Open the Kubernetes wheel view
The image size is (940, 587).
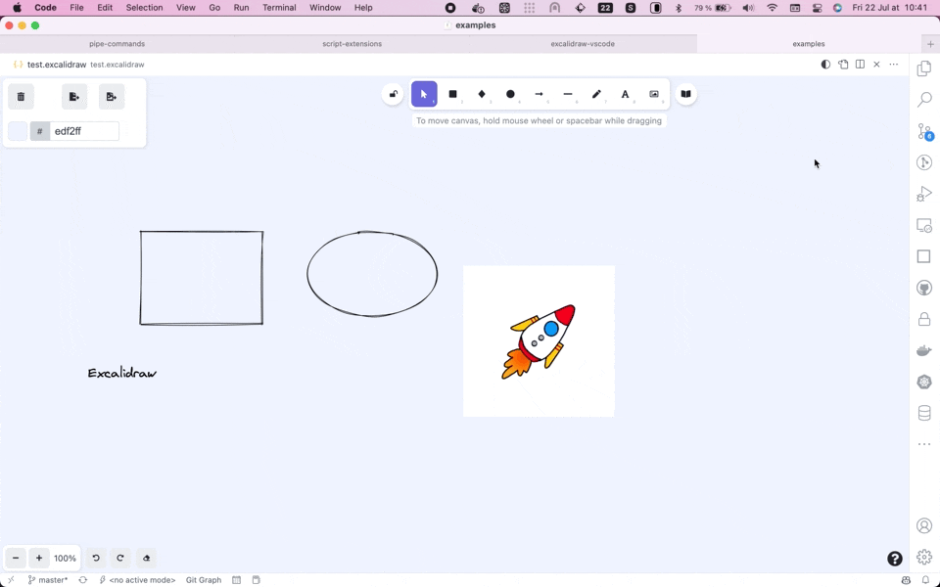pyautogui.click(x=924, y=382)
